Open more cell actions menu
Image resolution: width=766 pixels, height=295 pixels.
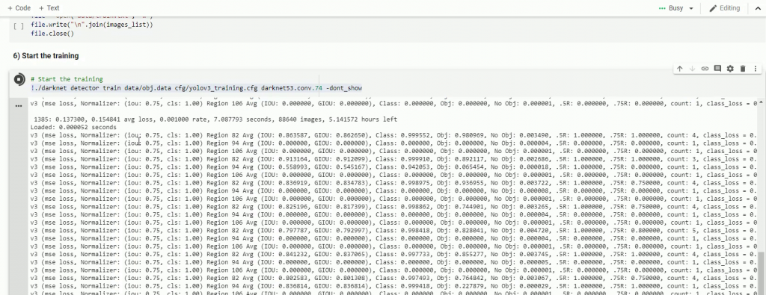756,69
